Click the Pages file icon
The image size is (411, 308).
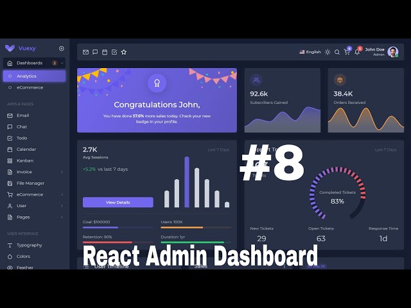[x=10, y=217]
